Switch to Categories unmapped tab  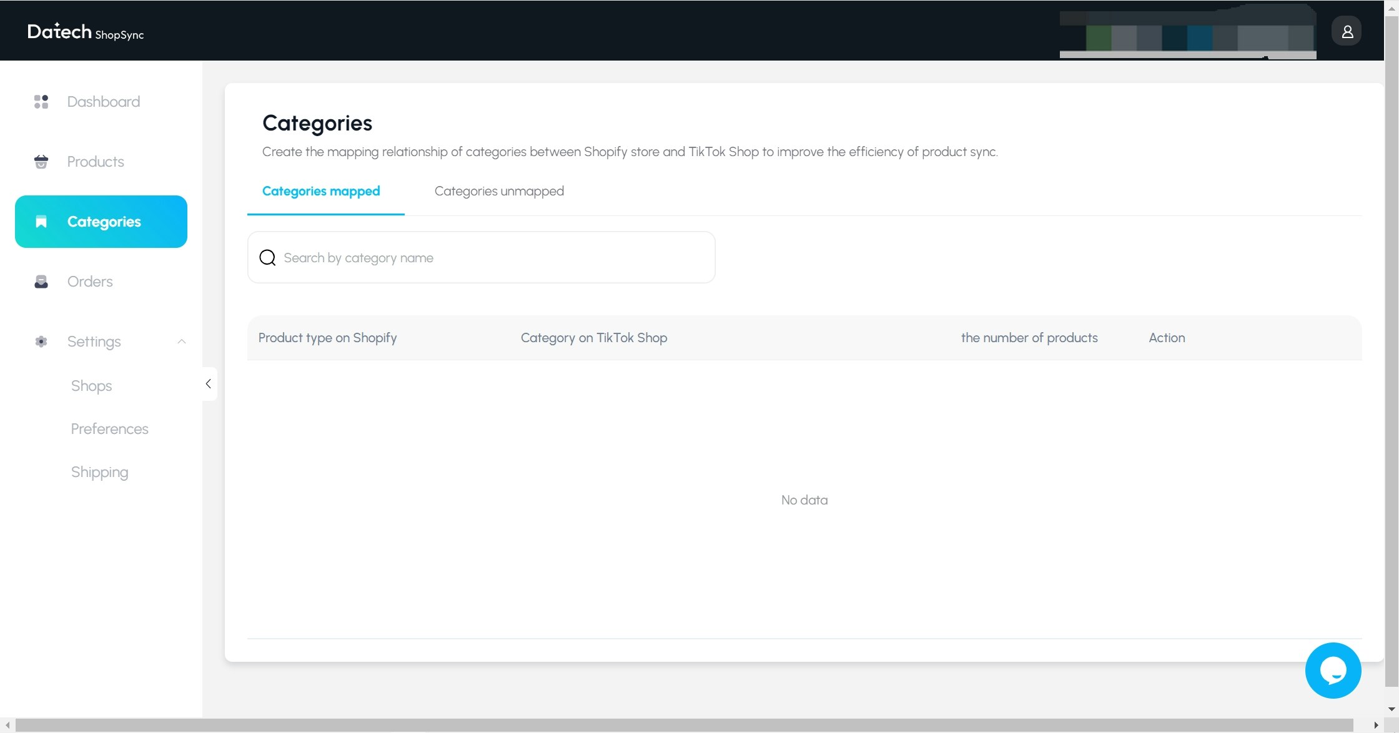point(499,191)
